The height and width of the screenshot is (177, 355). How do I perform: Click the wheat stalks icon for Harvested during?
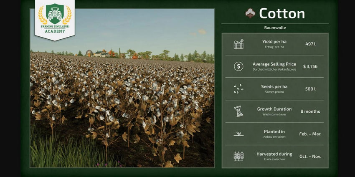(x=238, y=156)
